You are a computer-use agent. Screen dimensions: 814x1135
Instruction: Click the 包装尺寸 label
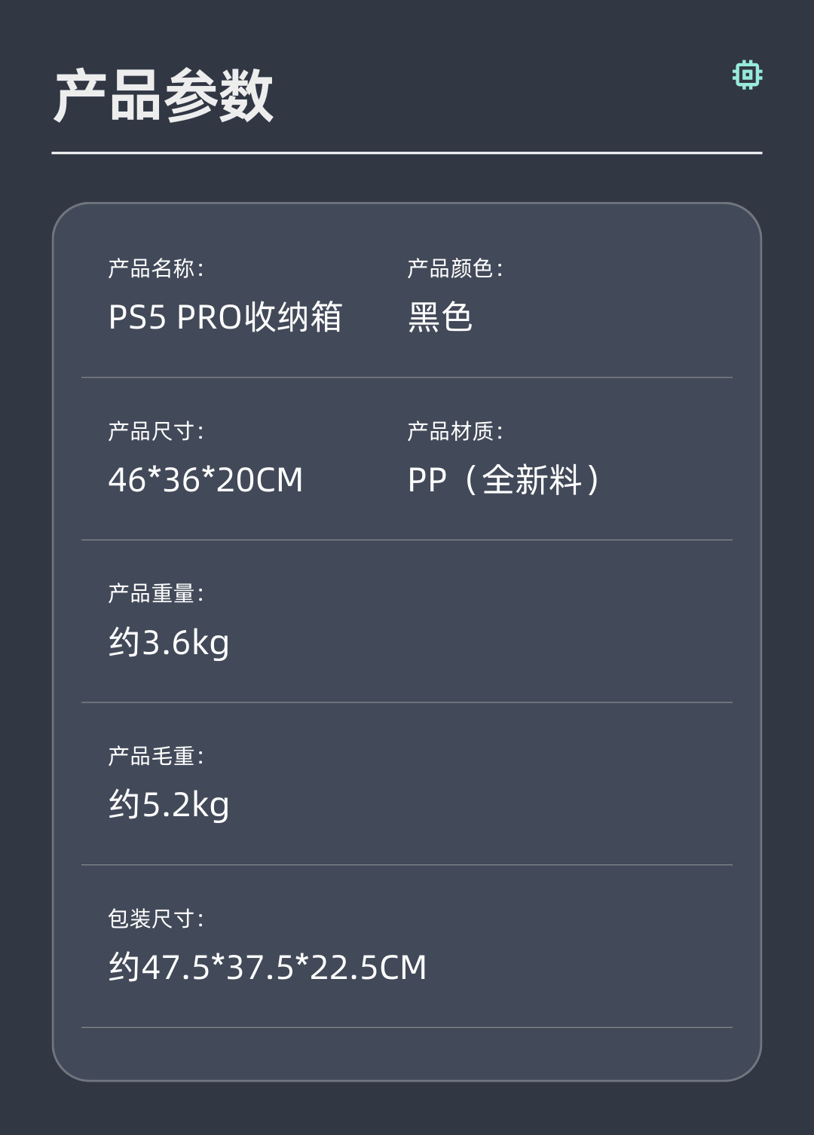tap(155, 919)
